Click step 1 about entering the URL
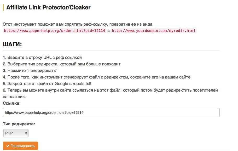238x151 pixels. [x=42, y=58]
